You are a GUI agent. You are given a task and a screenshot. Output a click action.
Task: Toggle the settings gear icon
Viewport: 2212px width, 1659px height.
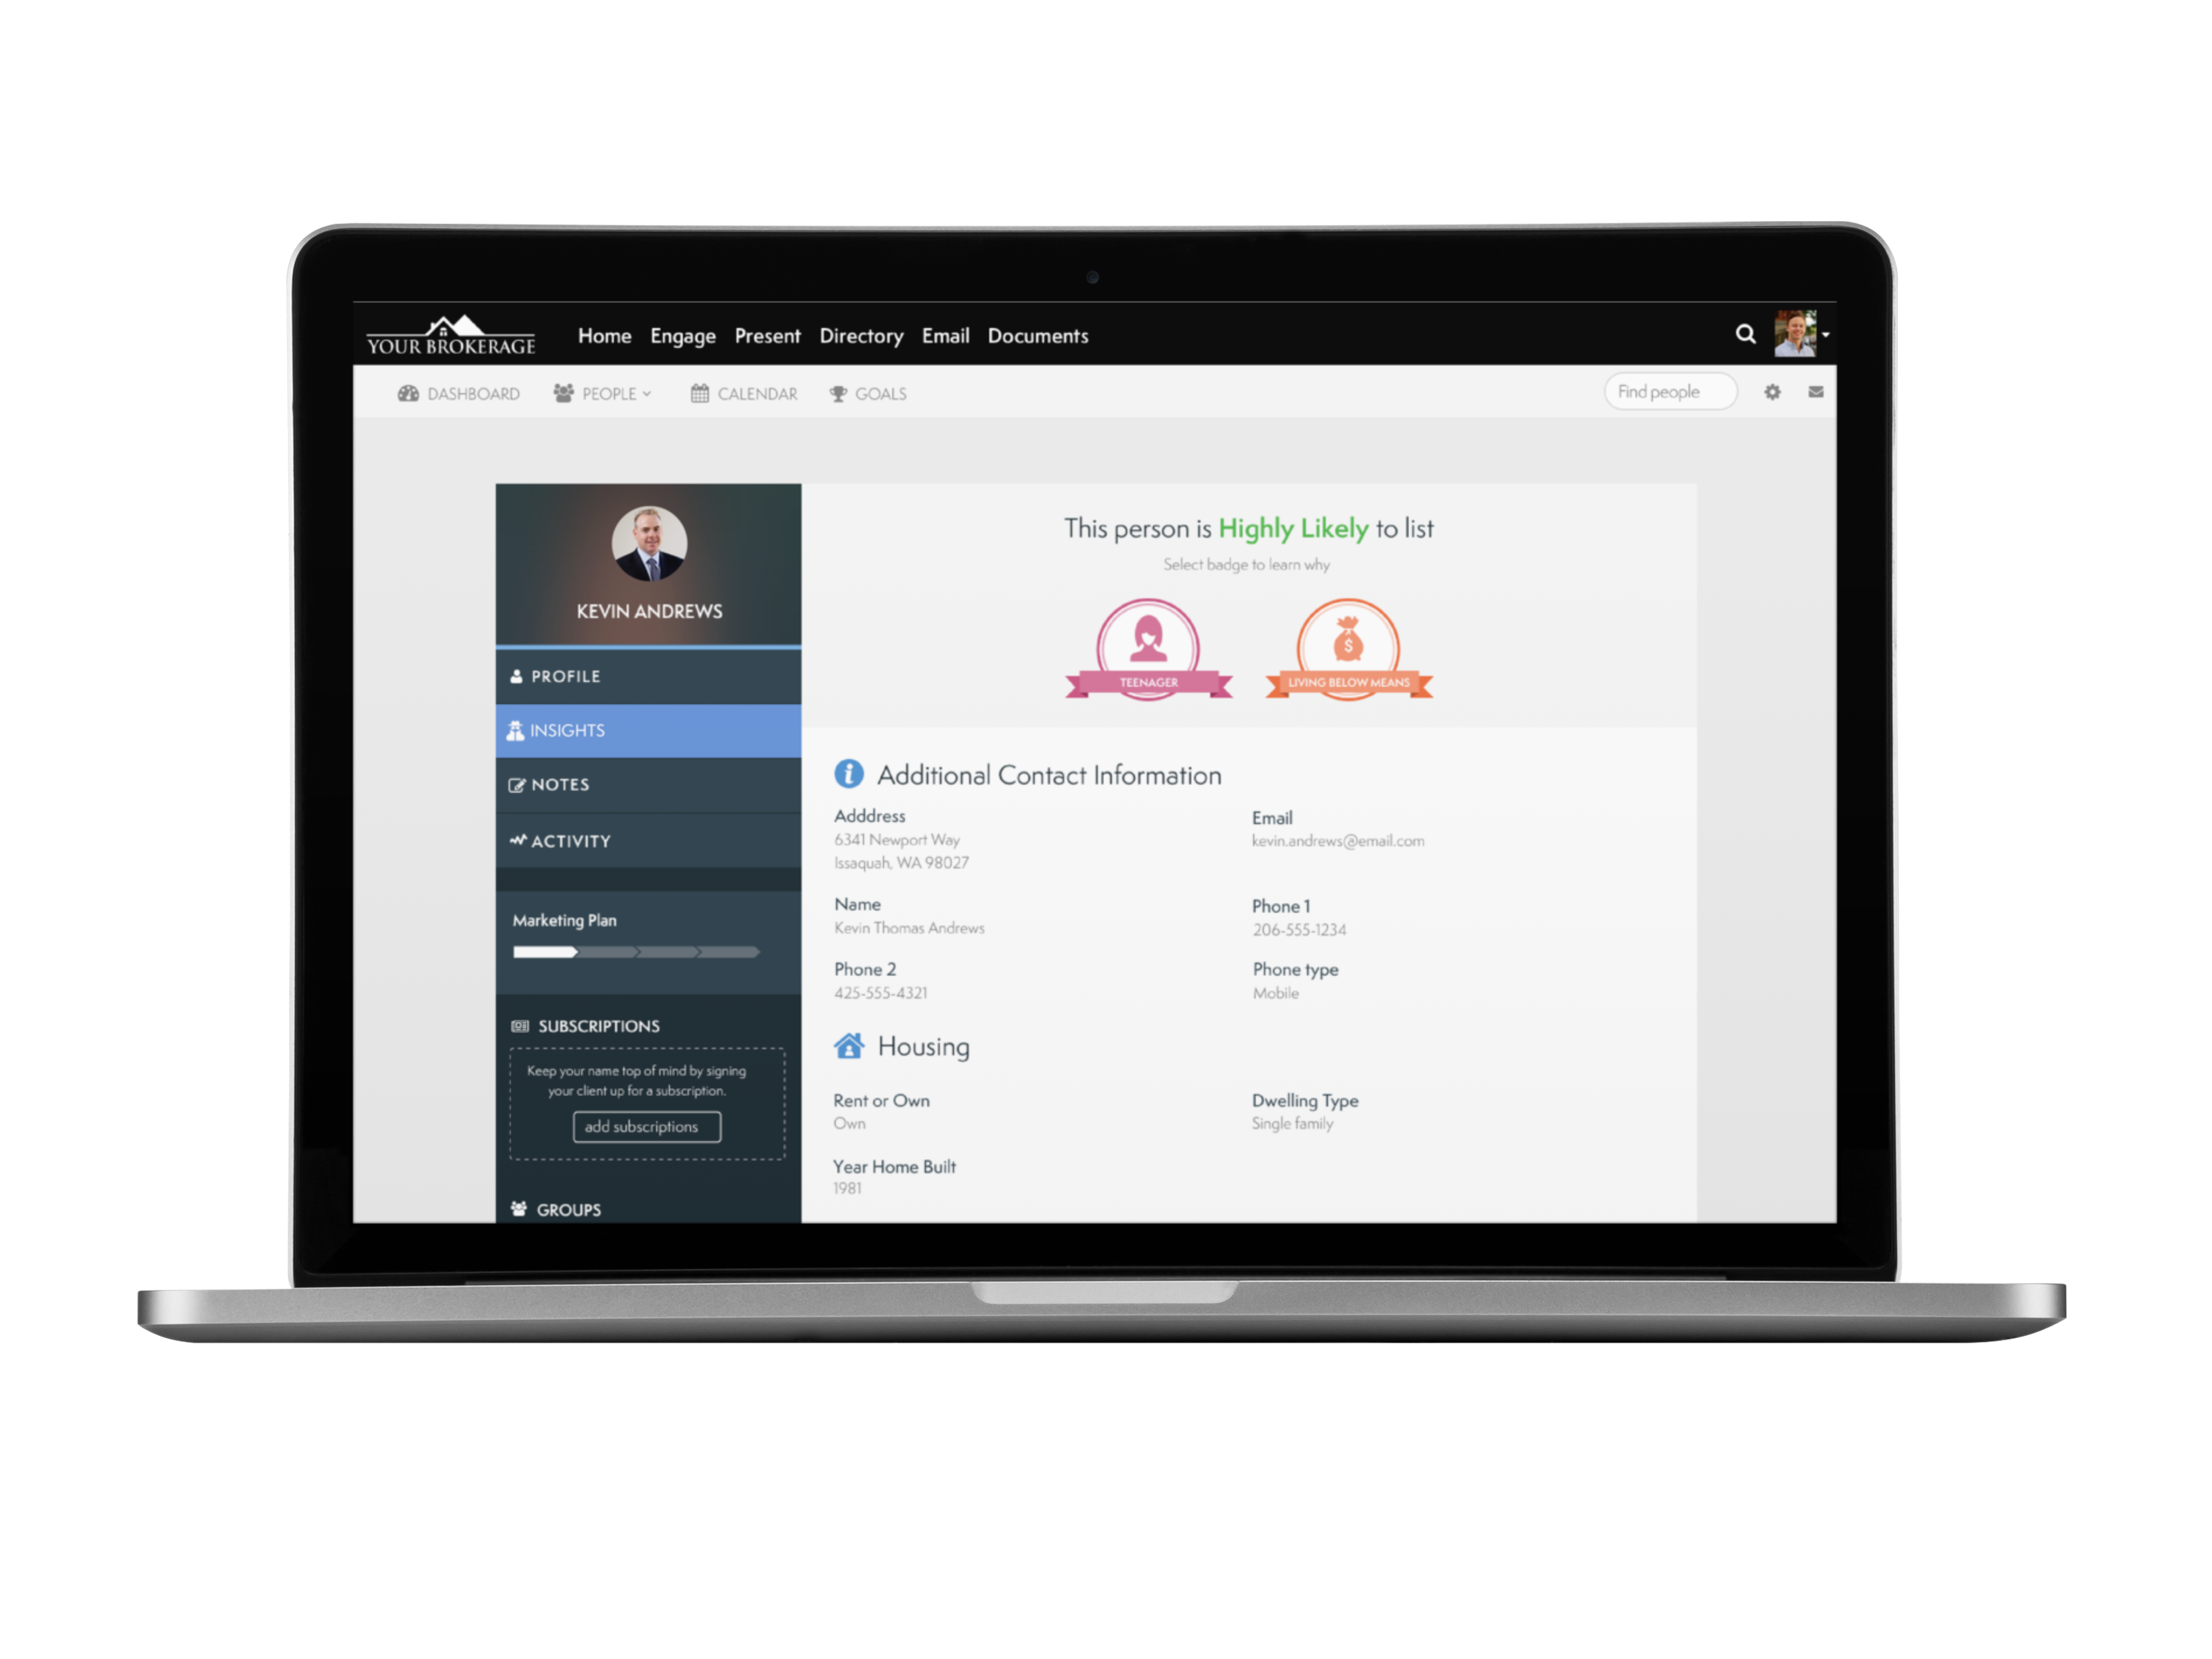[x=1773, y=395]
